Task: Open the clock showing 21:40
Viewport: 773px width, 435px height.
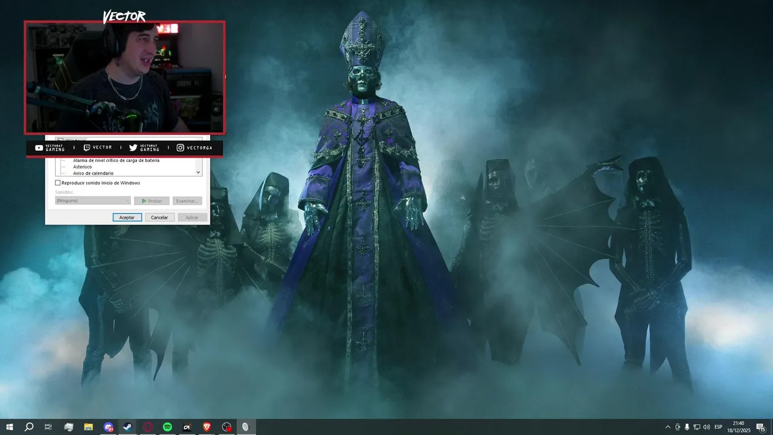Action: click(738, 427)
